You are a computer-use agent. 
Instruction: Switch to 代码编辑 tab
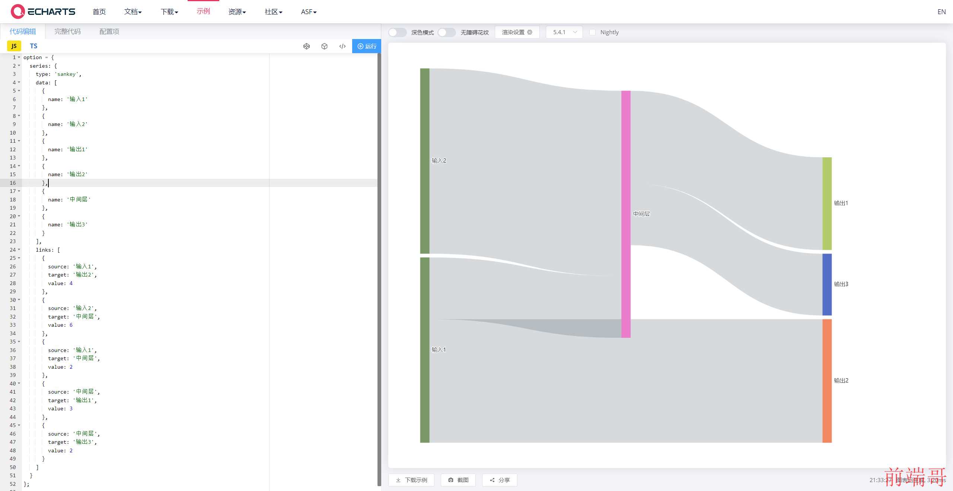[x=23, y=32]
